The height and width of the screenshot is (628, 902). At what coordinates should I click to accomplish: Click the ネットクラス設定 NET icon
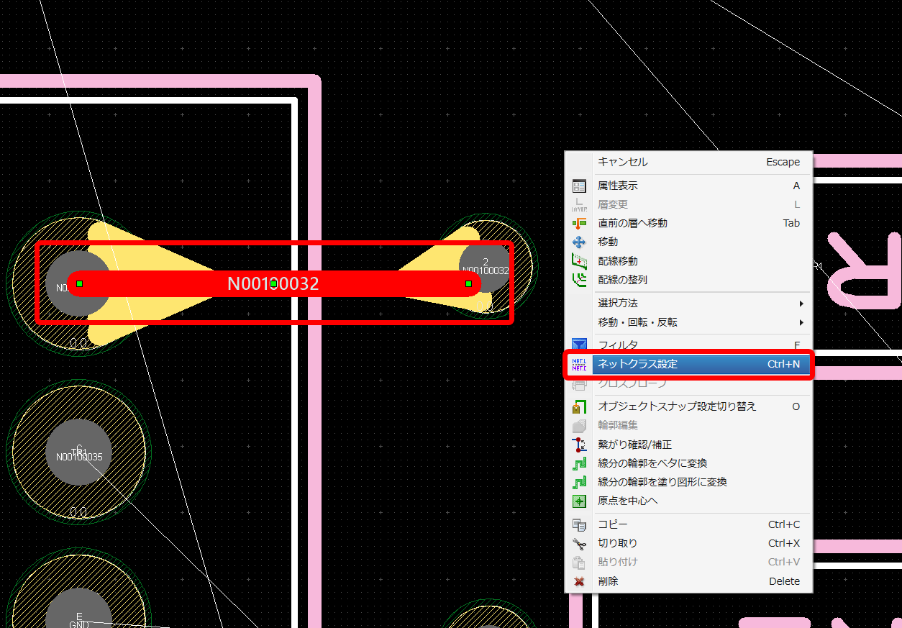pyautogui.click(x=579, y=365)
